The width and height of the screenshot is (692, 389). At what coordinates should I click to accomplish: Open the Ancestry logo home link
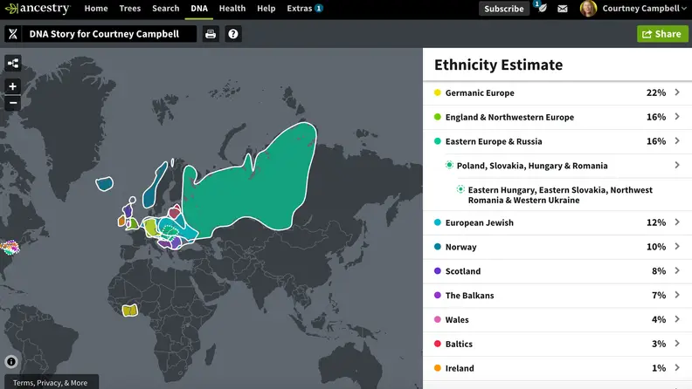(x=38, y=9)
